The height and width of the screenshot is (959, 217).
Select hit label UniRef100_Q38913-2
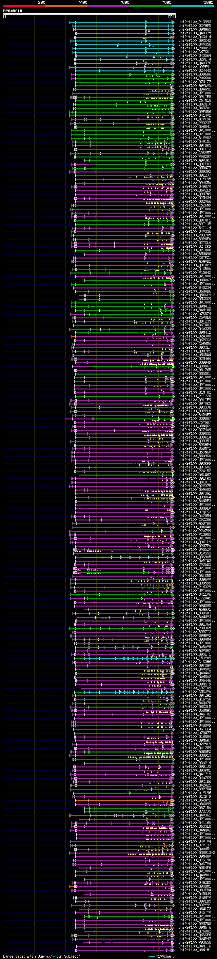(197, 853)
